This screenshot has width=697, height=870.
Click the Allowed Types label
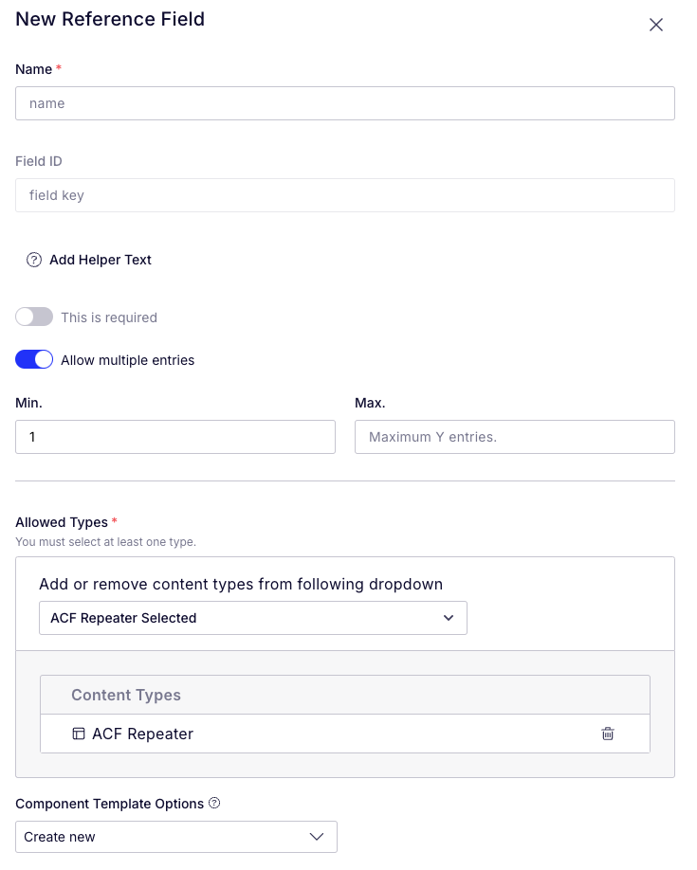(x=62, y=522)
